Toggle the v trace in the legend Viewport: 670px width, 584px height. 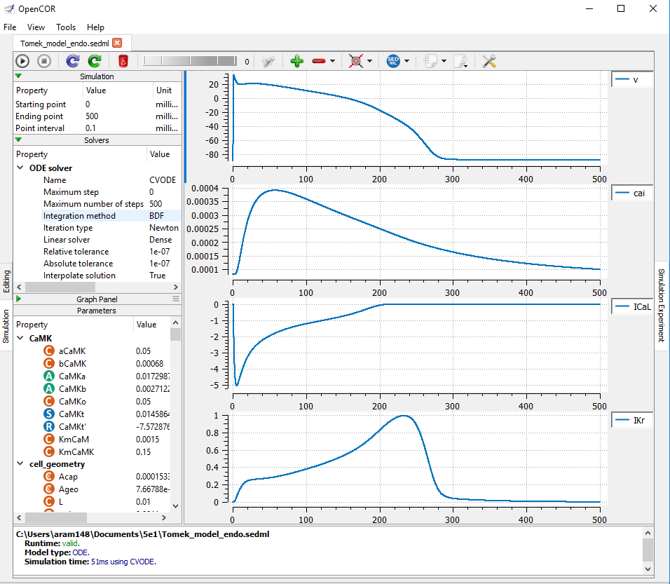point(632,80)
